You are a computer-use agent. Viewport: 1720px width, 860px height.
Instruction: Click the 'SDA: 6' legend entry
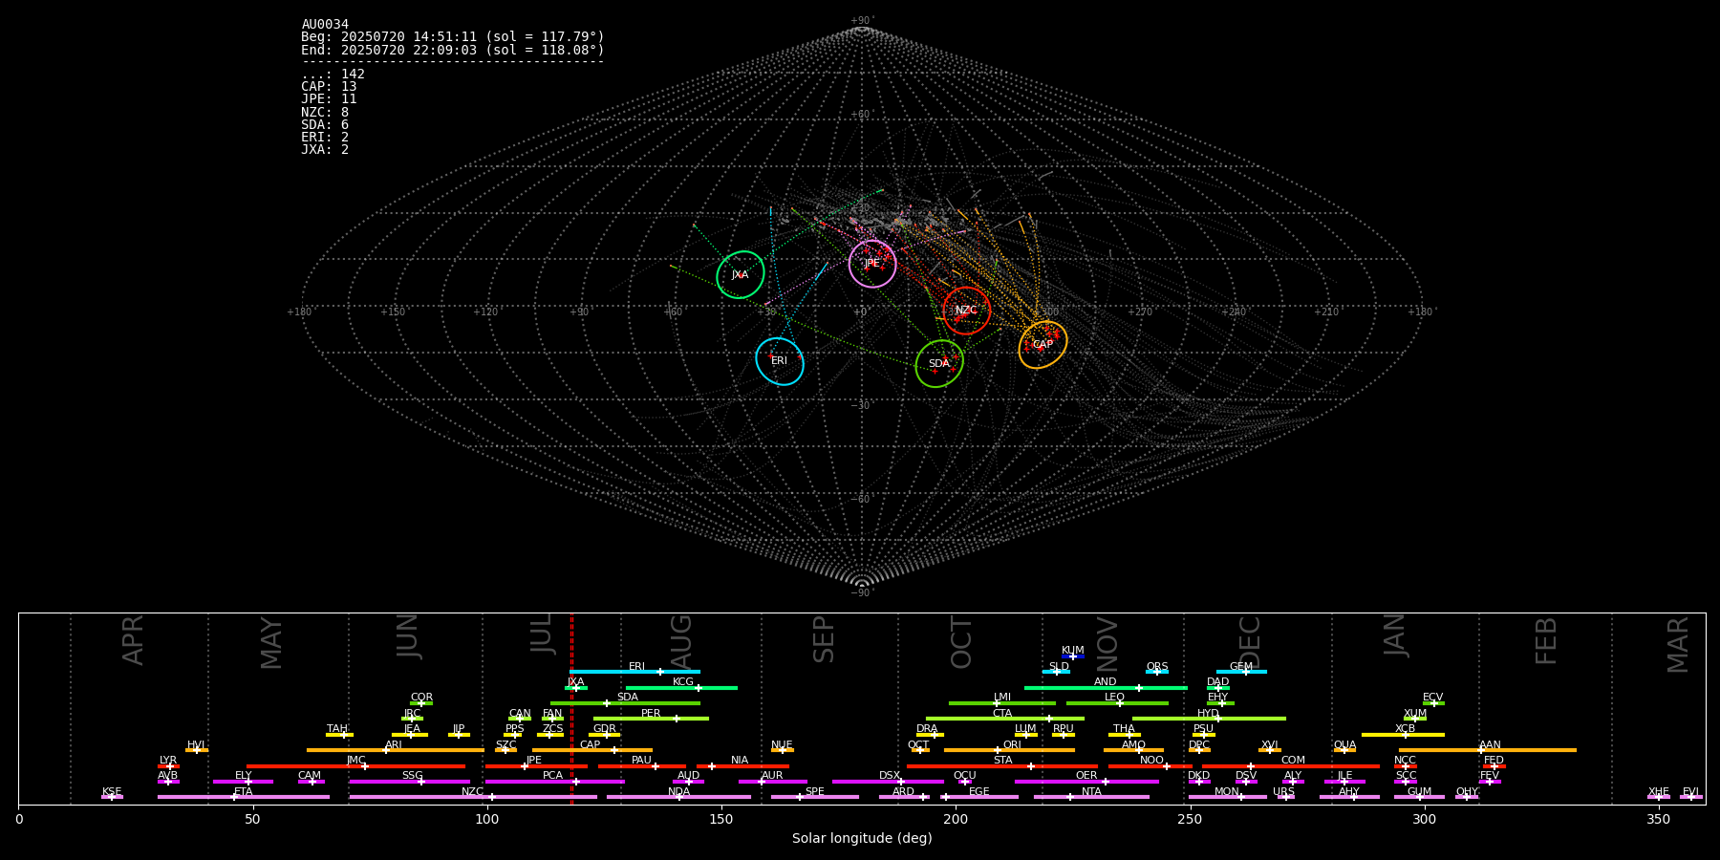325,125
